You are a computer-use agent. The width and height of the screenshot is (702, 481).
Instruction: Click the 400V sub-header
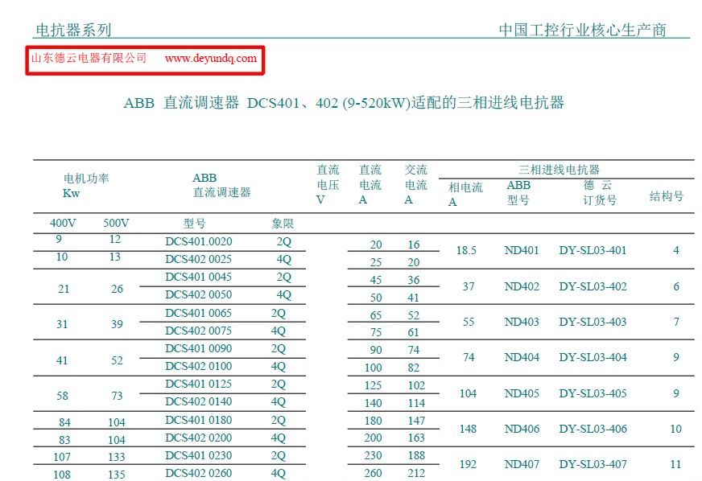(63, 223)
